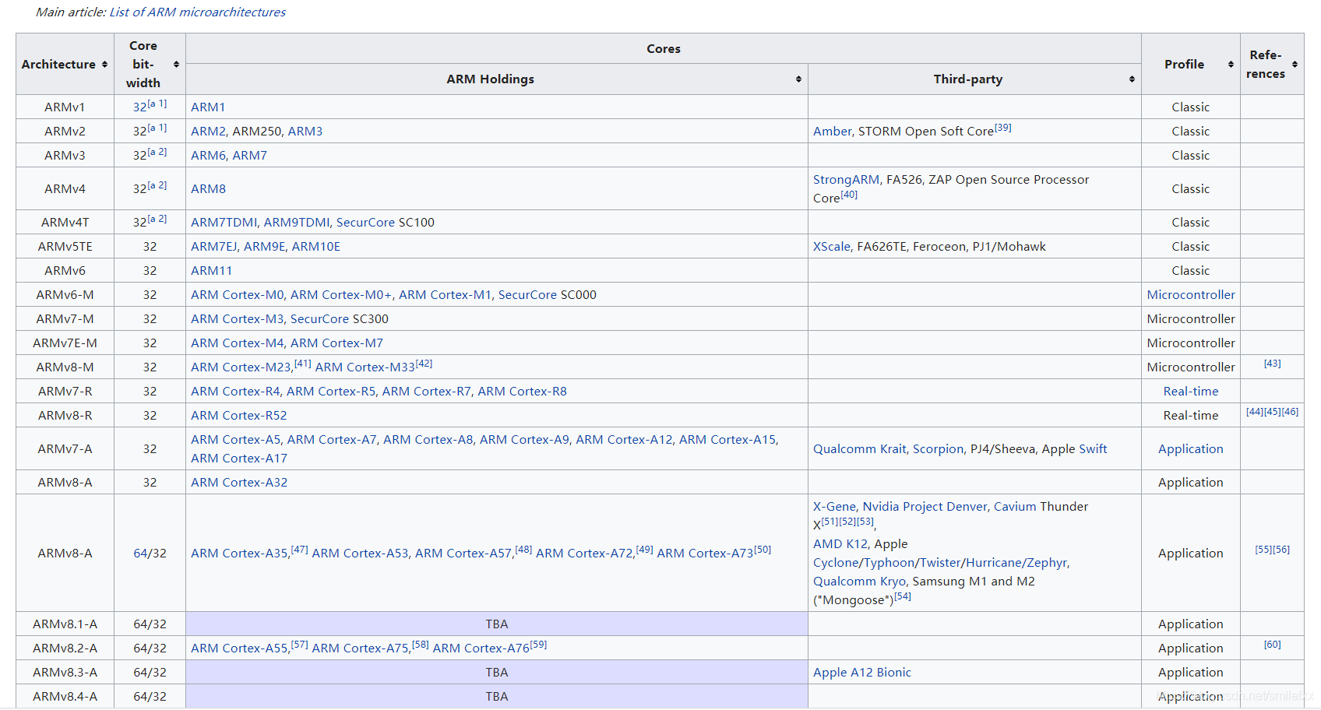Open ARM Cortex-A32 link
Viewport: 1321px width, 710px height.
pyautogui.click(x=239, y=483)
